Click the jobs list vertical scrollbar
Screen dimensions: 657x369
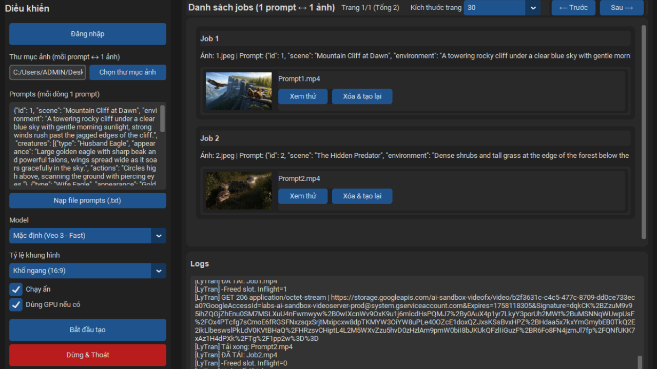(x=644, y=132)
